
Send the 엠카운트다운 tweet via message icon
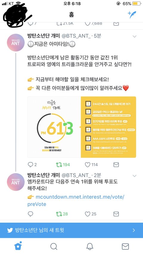click(x=116, y=214)
